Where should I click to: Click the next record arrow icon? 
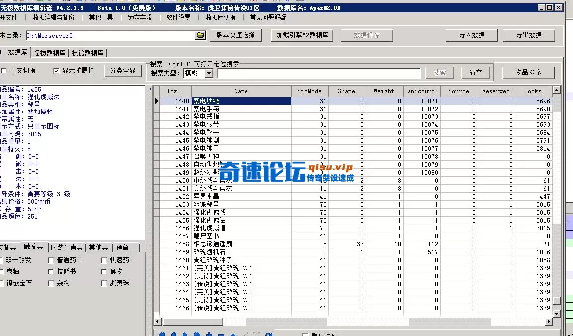click(x=185, y=334)
